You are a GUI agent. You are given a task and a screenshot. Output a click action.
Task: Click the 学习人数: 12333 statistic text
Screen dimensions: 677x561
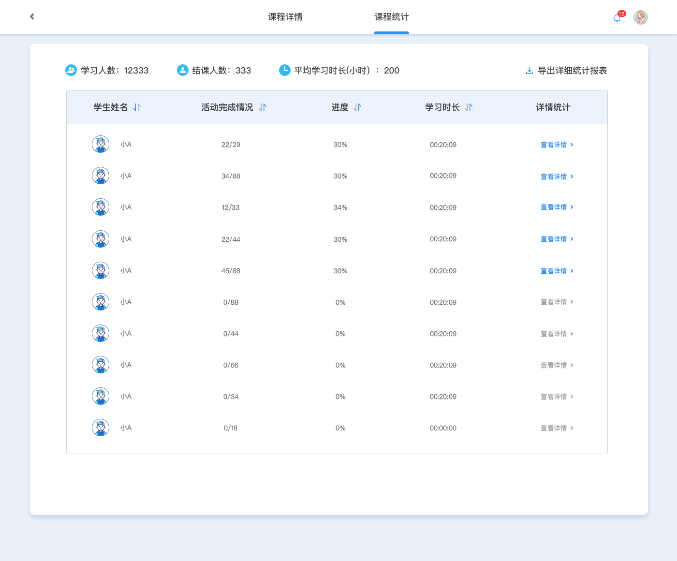pos(115,71)
